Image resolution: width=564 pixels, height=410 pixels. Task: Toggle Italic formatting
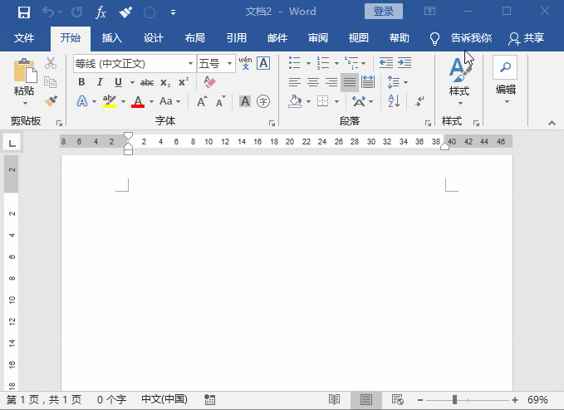pos(100,82)
